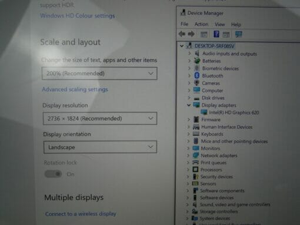Click the Software components icon

[x=195, y=190]
